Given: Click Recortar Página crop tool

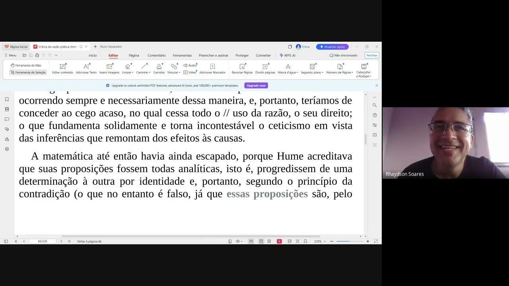Looking at the screenshot, I should [242, 69].
